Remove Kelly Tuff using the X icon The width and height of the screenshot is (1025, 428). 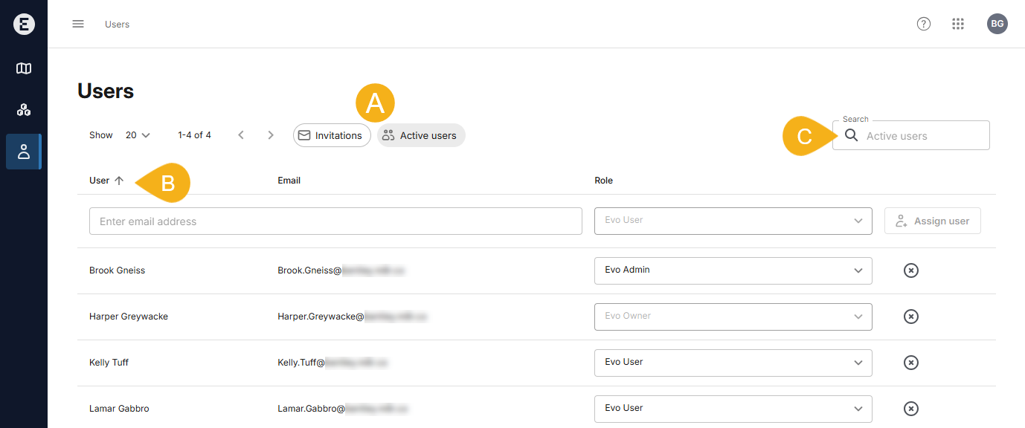(x=910, y=363)
